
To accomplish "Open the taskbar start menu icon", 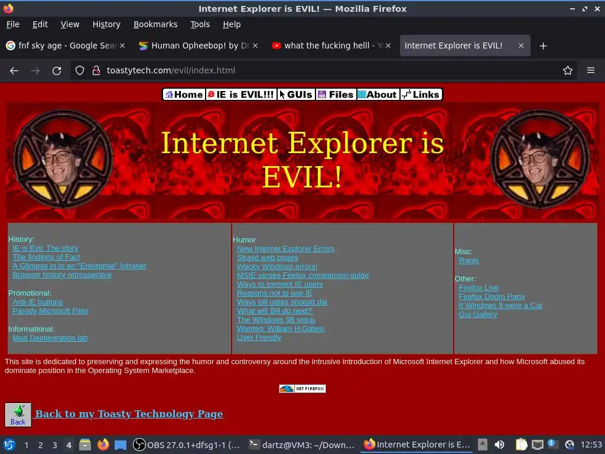I will coord(9,445).
